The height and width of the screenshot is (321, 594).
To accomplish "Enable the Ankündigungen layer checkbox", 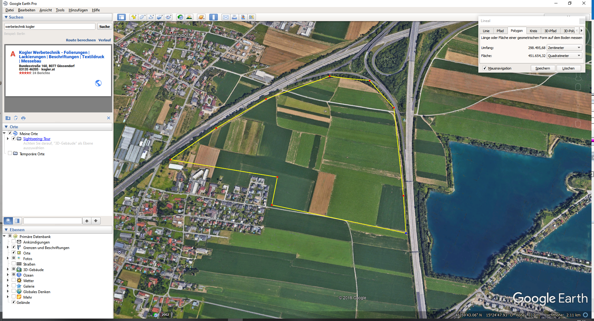I will [x=14, y=242].
